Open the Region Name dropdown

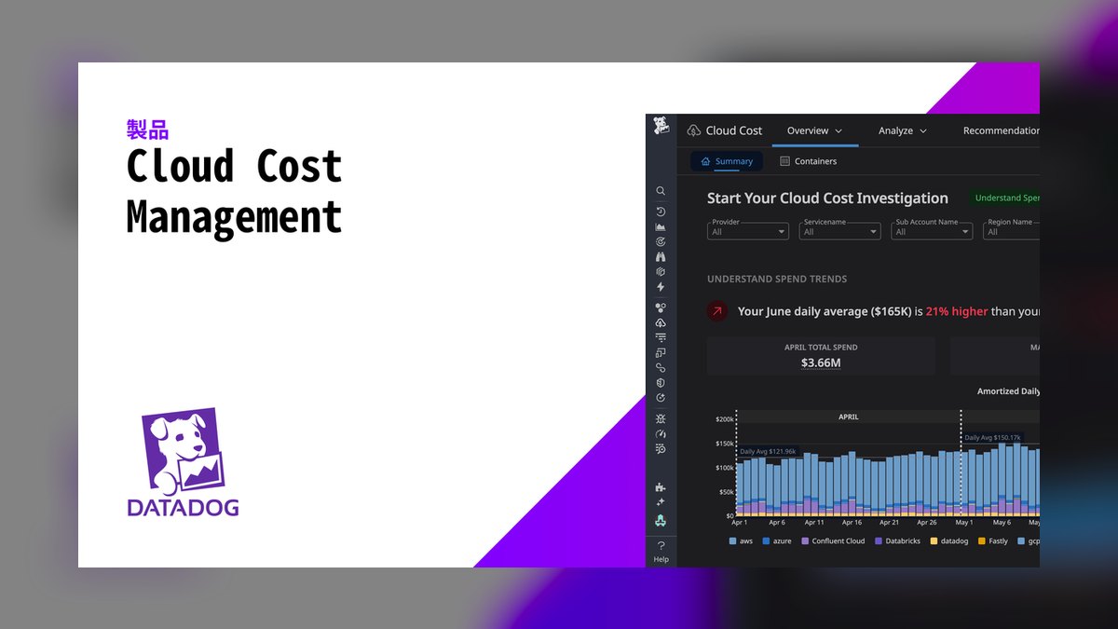[x=1011, y=230]
